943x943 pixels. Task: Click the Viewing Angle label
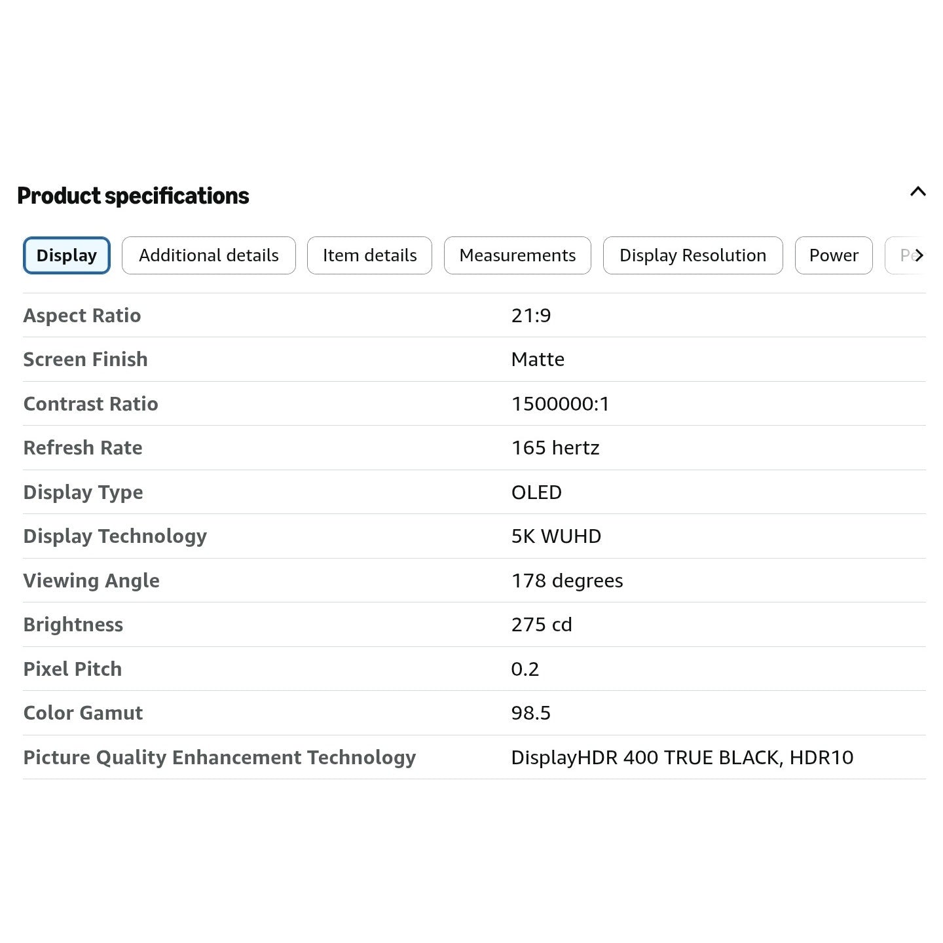(x=91, y=581)
